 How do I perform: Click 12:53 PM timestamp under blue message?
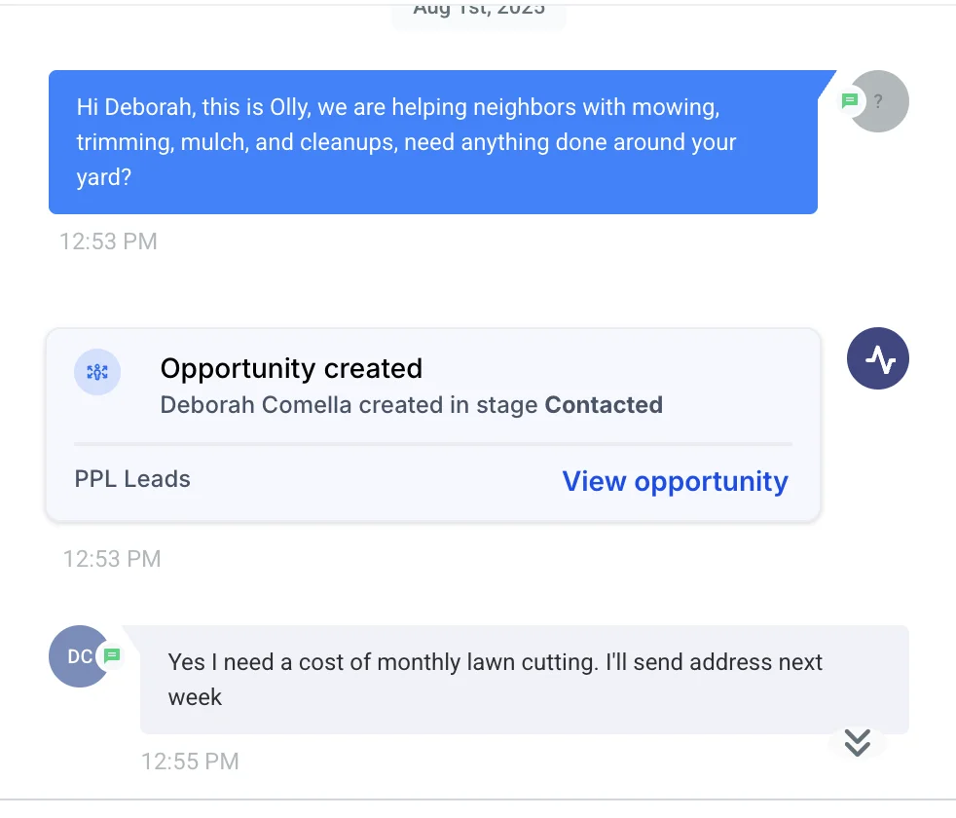[x=108, y=242]
